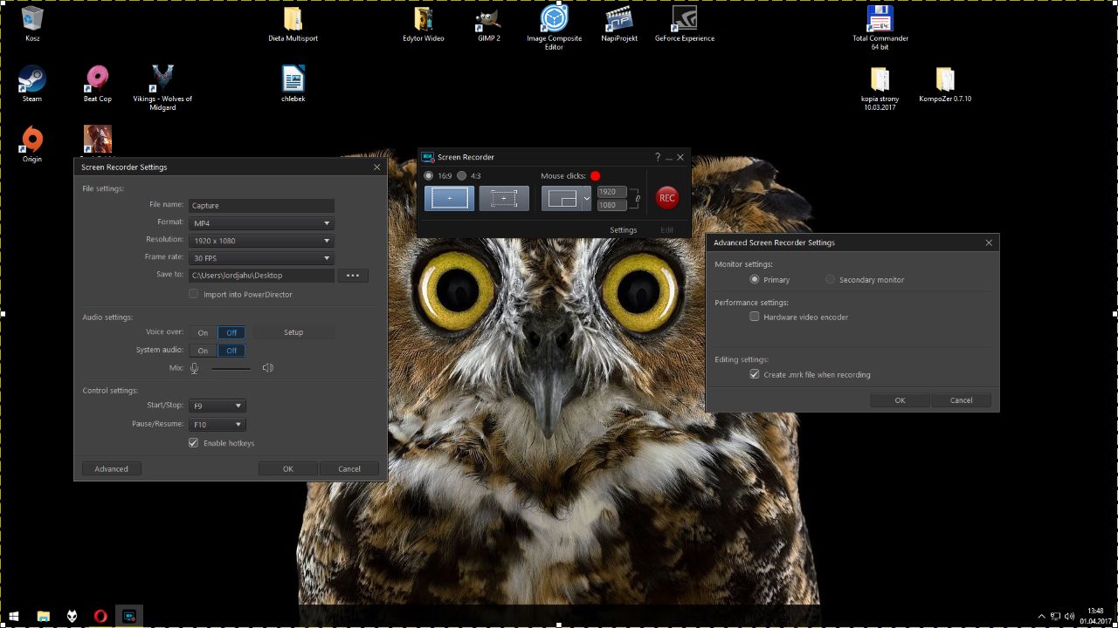Open Settings in Screen Recorder
This screenshot has height=628, width=1118.
624,230
